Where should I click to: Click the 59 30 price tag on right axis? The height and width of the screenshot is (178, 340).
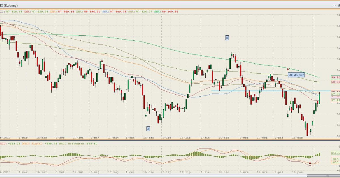pyautogui.click(x=335, y=77)
